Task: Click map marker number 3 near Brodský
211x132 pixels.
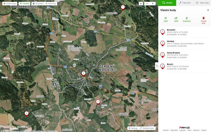Action: click(98, 102)
